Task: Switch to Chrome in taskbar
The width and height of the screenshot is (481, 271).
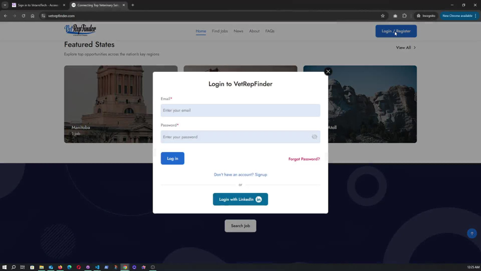Action: coord(125,267)
